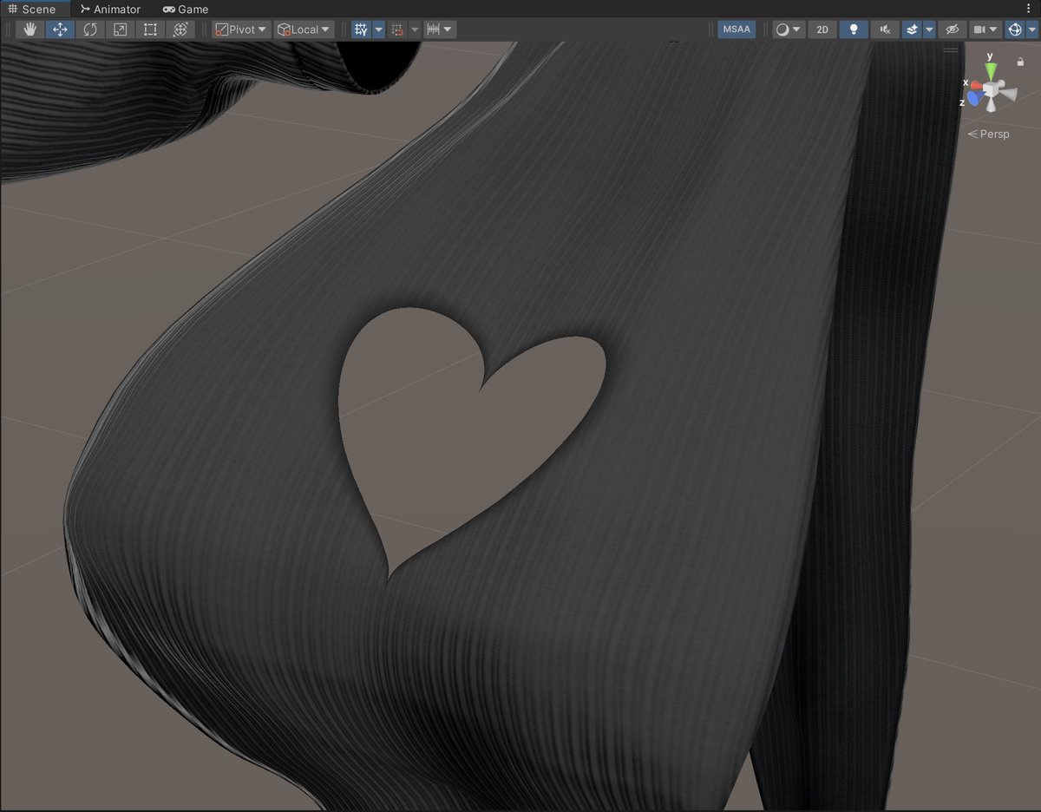This screenshot has height=812, width=1041.
Task: Toggle the scene gizmo rotation lock
Action: (1020, 62)
